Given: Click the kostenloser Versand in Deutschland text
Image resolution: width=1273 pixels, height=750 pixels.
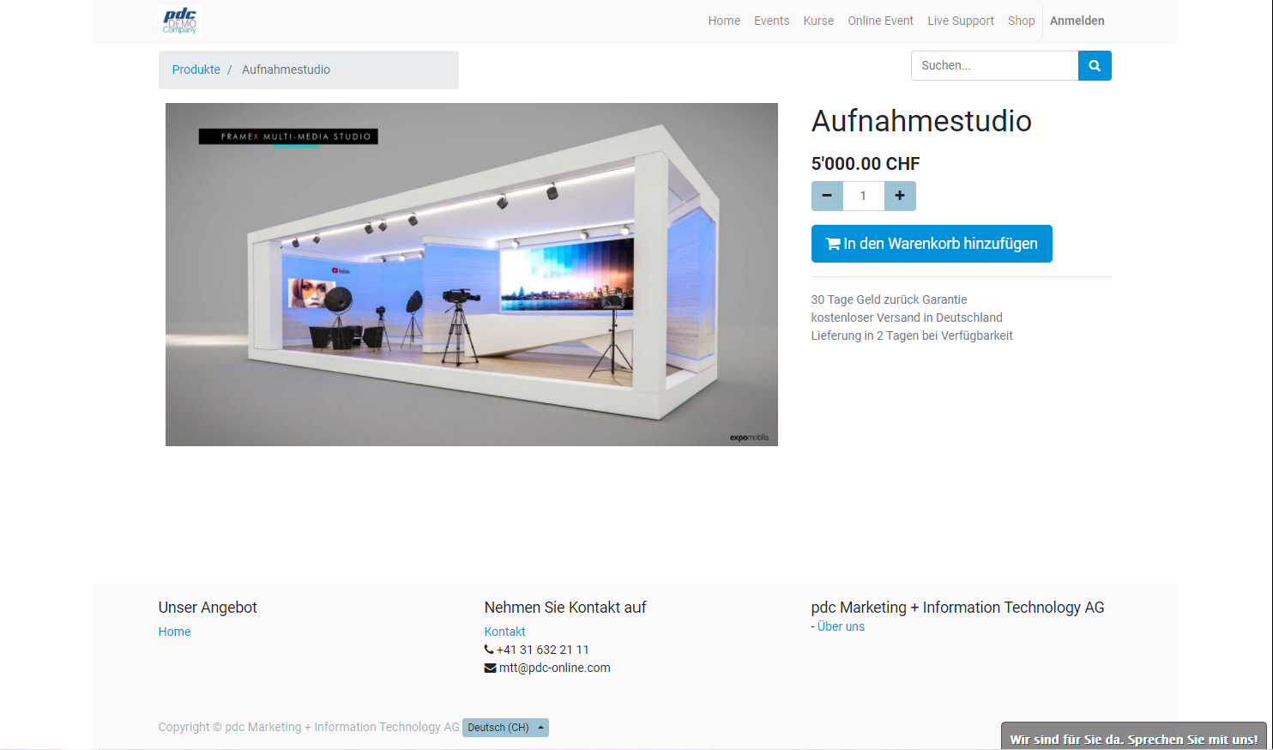Looking at the screenshot, I should [907, 318].
